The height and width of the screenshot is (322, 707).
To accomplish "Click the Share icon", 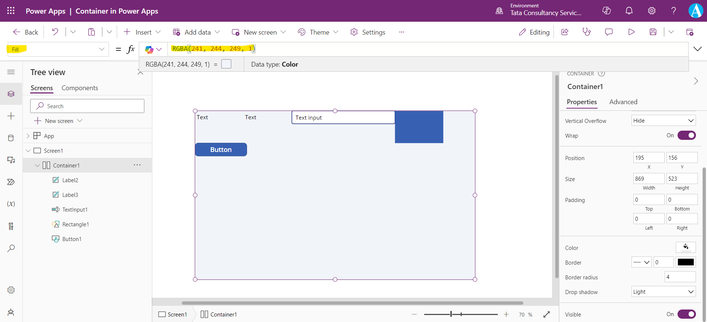I will [565, 32].
